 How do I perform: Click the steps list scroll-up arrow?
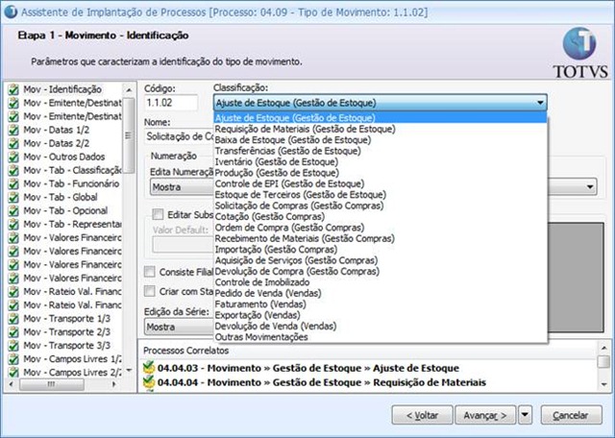click(x=129, y=89)
